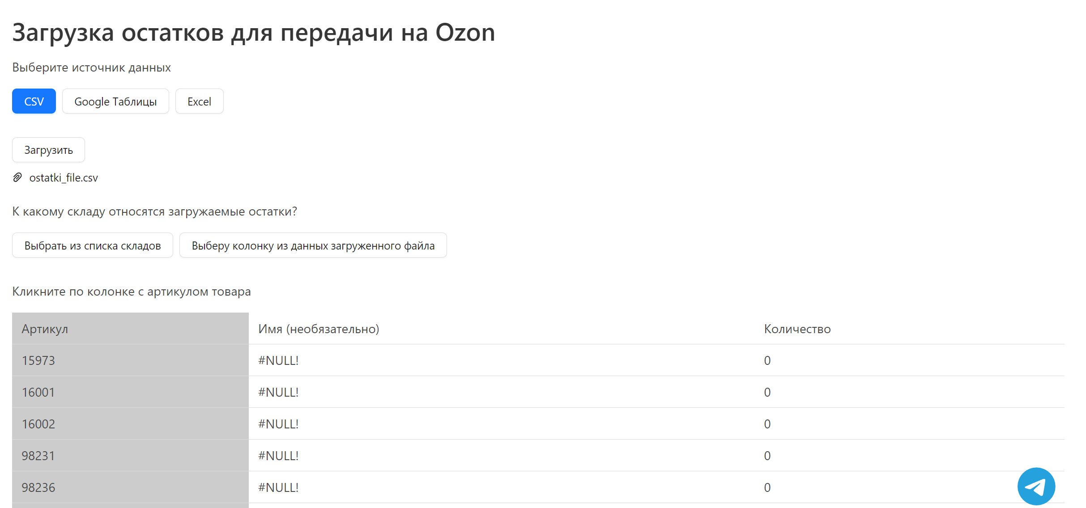Viewport: 1086px width, 508px height.
Task: Choose column from uploaded file data button
Action: pyautogui.click(x=313, y=246)
